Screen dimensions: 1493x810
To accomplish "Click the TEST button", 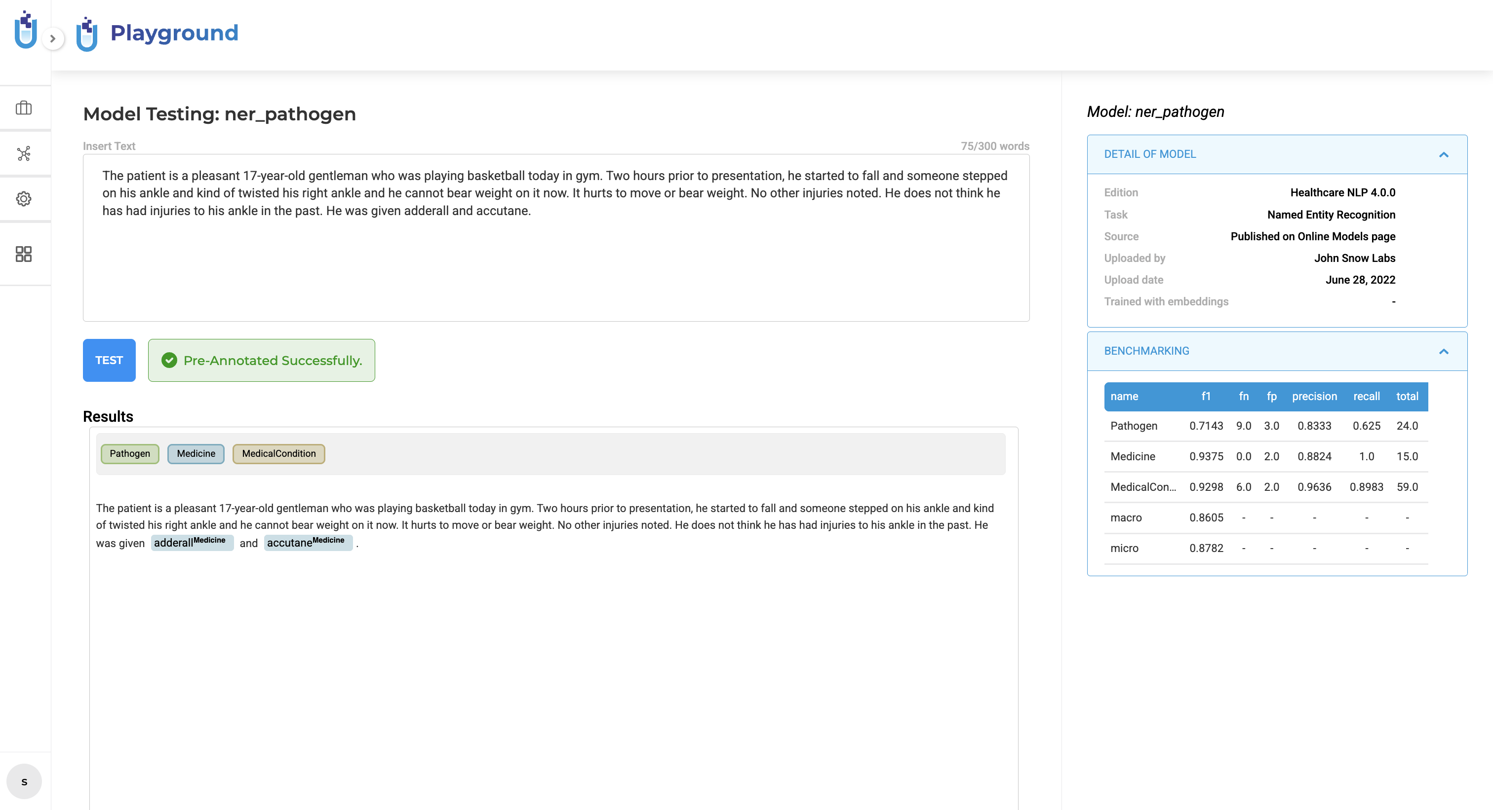I will (x=109, y=360).
